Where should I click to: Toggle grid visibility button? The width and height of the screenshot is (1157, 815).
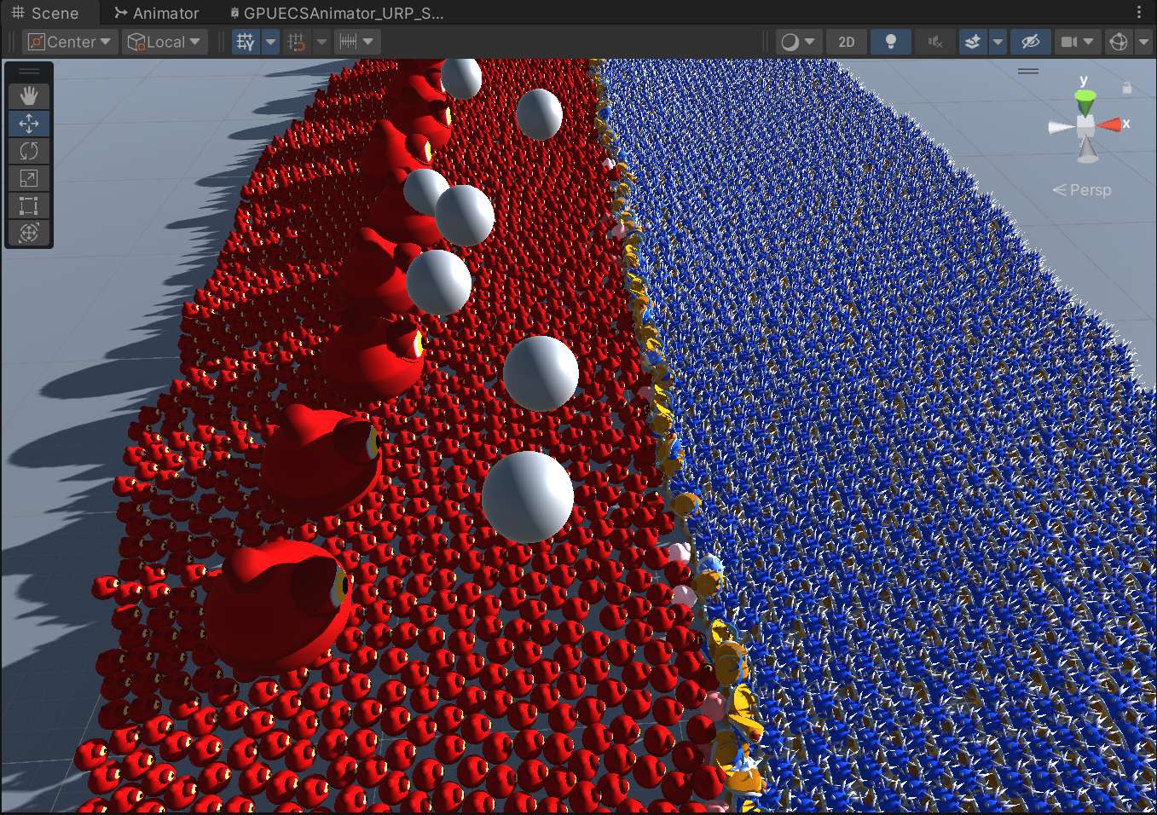coord(246,42)
